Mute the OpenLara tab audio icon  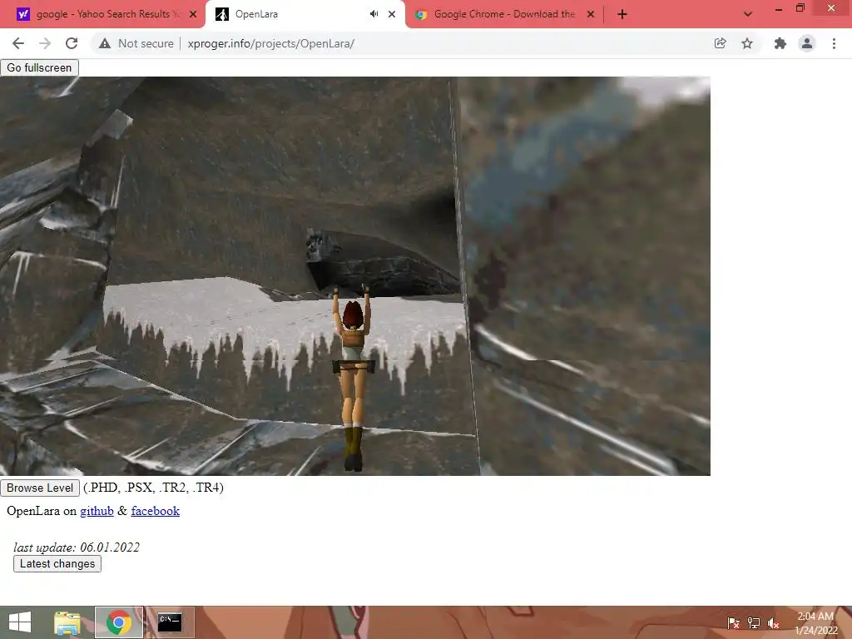tap(374, 14)
